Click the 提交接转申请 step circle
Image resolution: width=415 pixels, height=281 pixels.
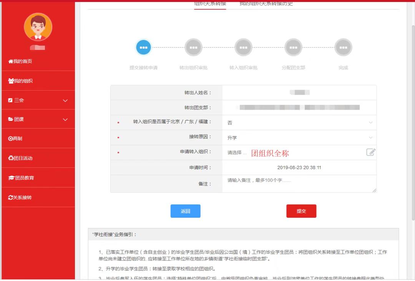point(143,48)
